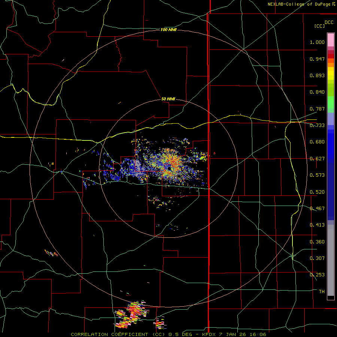
Task: Click the [CC] units label
Action: click(319, 26)
